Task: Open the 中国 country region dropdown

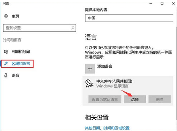Action: 129,18
